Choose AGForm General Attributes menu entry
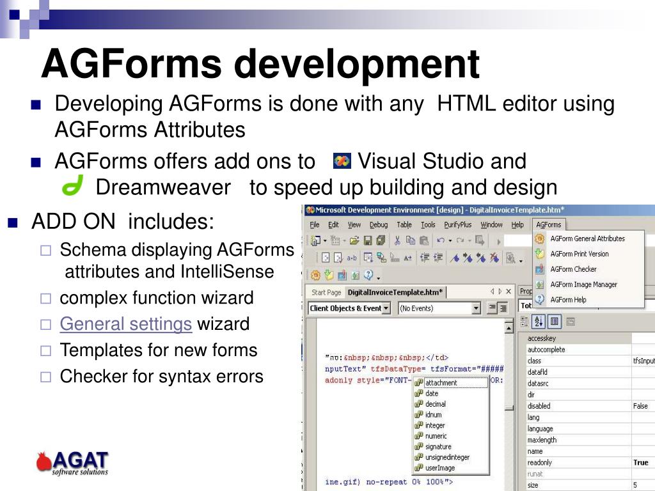Image resolution: width=655 pixels, height=491 pixels. tap(588, 238)
